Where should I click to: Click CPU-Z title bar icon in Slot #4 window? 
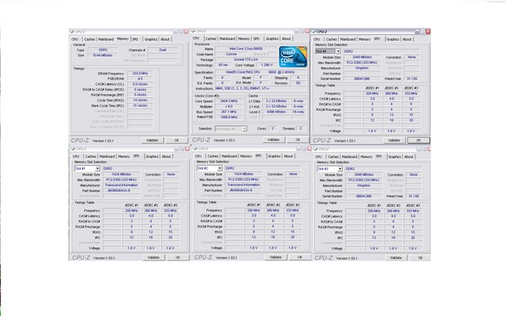point(313,32)
